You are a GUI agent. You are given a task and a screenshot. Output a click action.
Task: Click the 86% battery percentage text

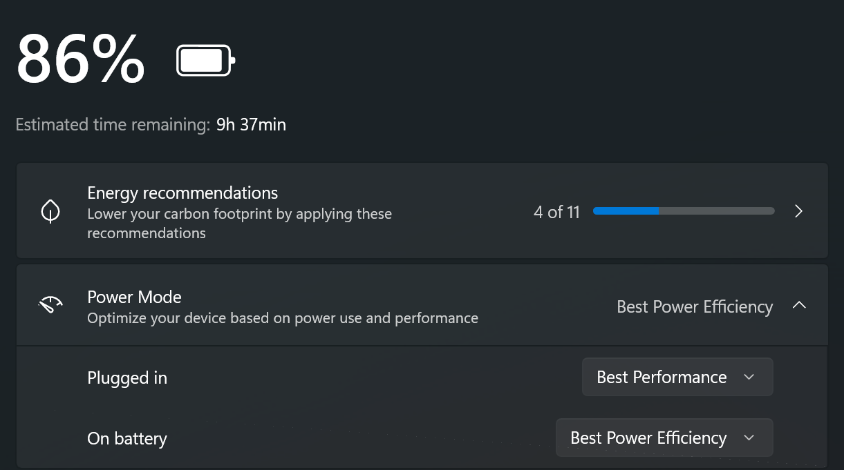click(x=80, y=59)
